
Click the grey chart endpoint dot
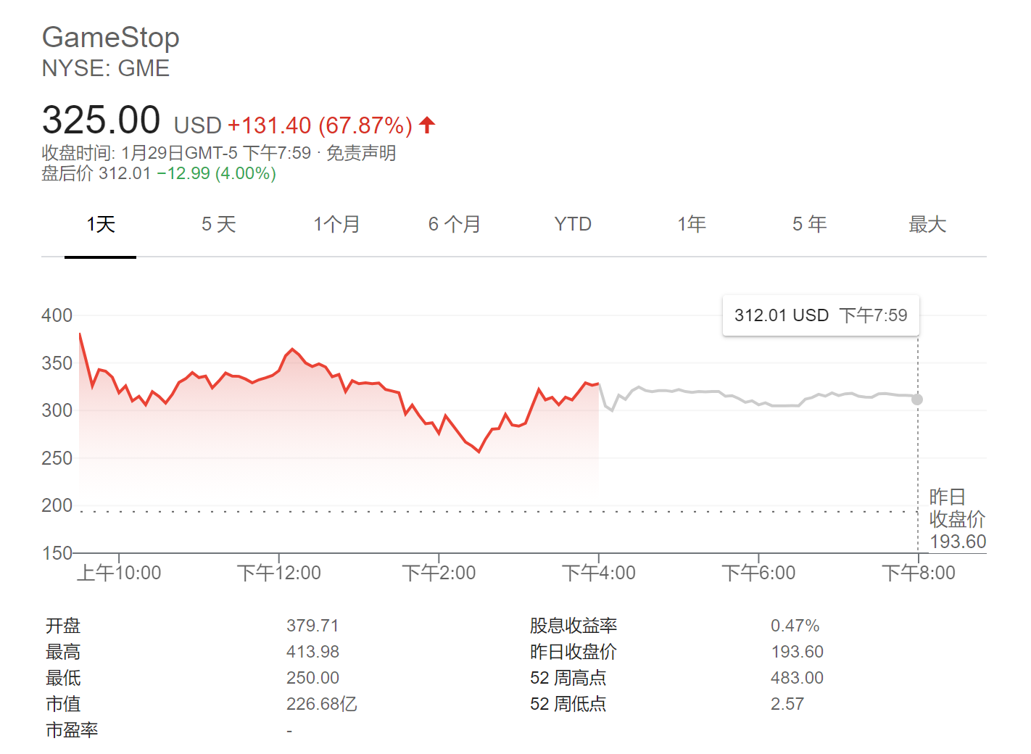pos(917,399)
